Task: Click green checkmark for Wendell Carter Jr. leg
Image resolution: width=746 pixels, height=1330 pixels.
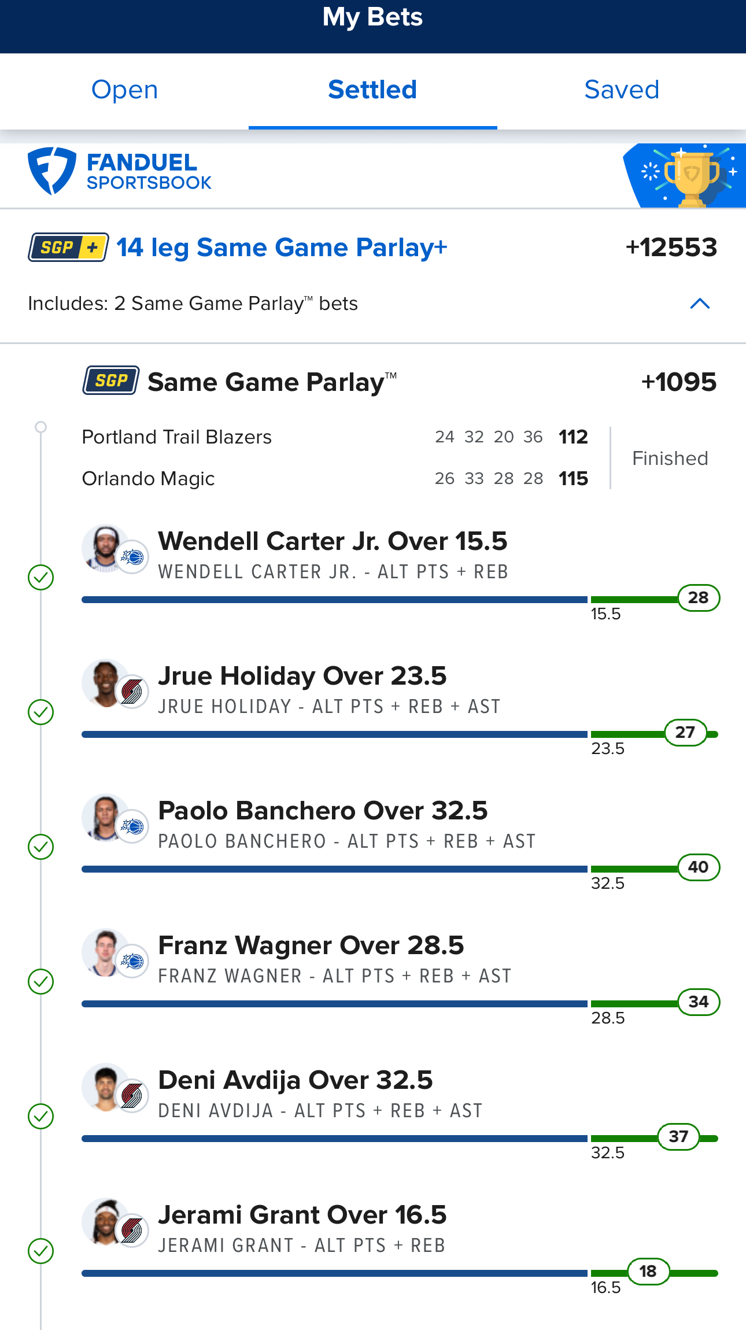Action: [41, 577]
